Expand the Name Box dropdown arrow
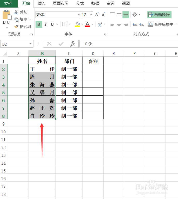The width and height of the screenshot is (178, 199). tap(30, 44)
